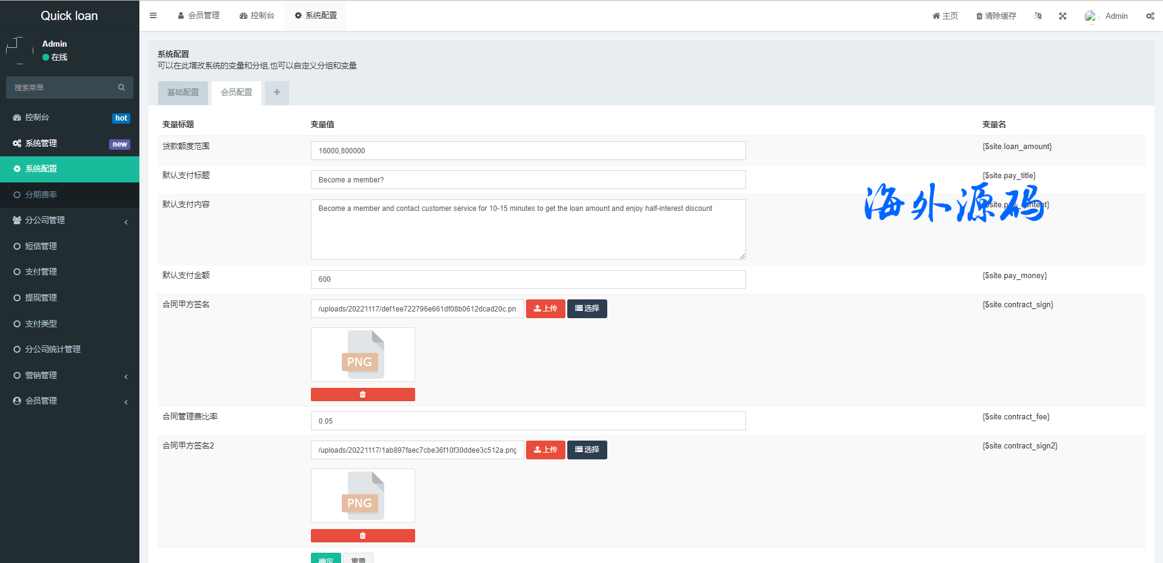Click the fullscreen toggle icon in header

coord(1062,16)
